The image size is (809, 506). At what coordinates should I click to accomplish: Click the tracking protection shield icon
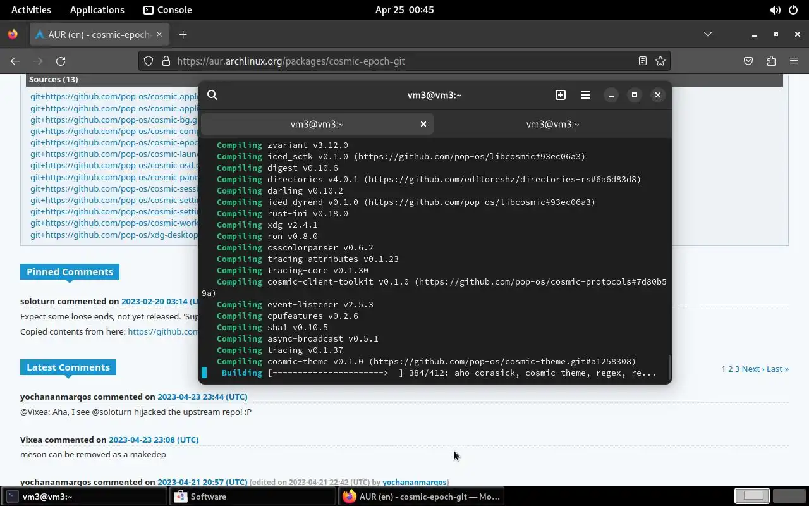click(149, 61)
